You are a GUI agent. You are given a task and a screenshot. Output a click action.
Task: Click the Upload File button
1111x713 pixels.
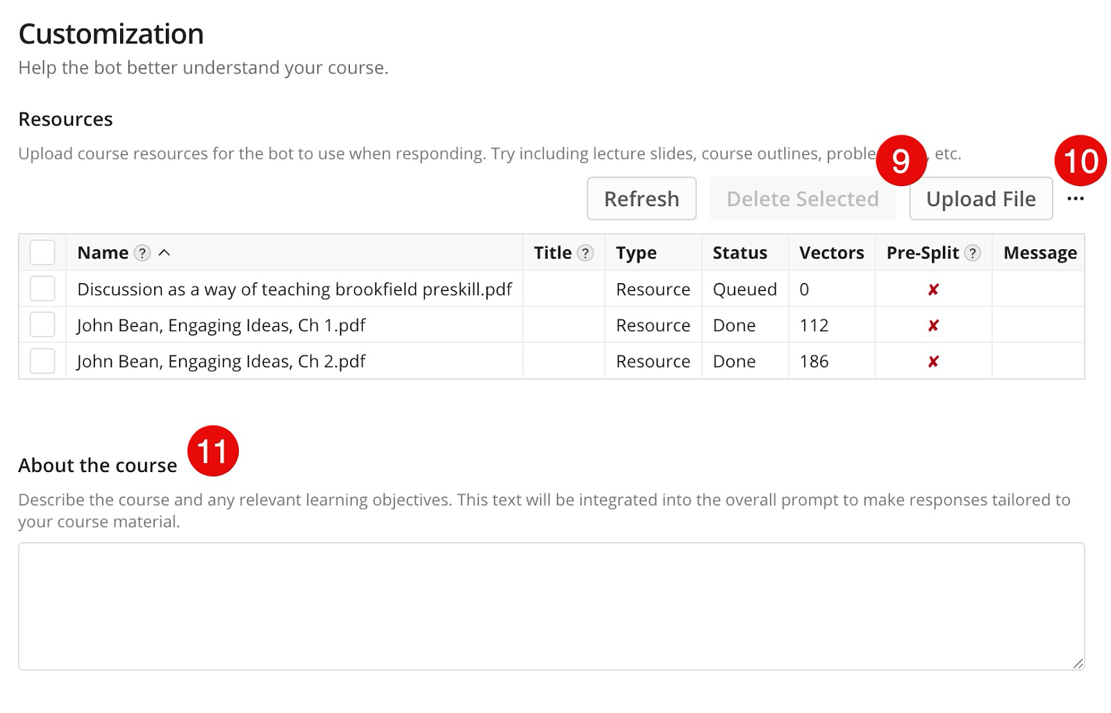(x=980, y=199)
